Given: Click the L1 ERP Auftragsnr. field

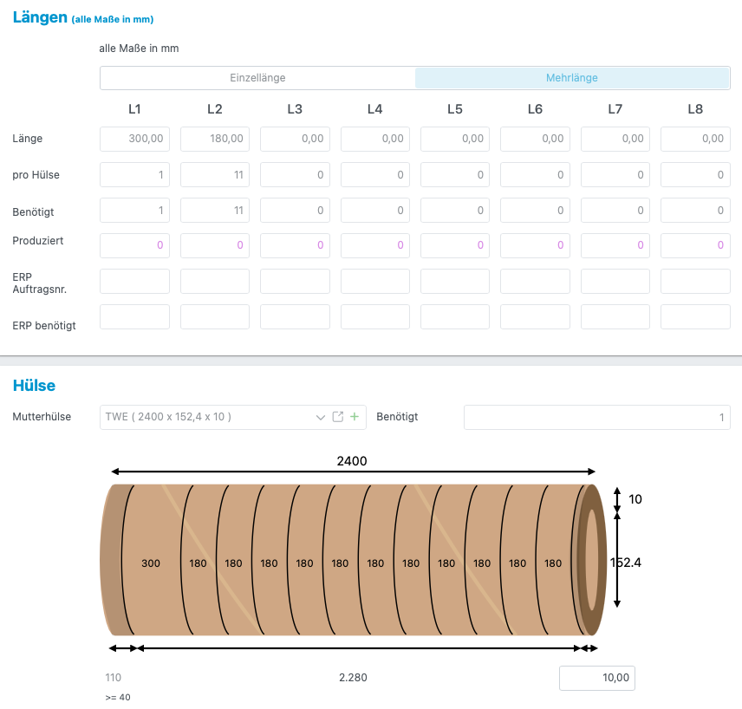Looking at the screenshot, I should tap(134, 282).
